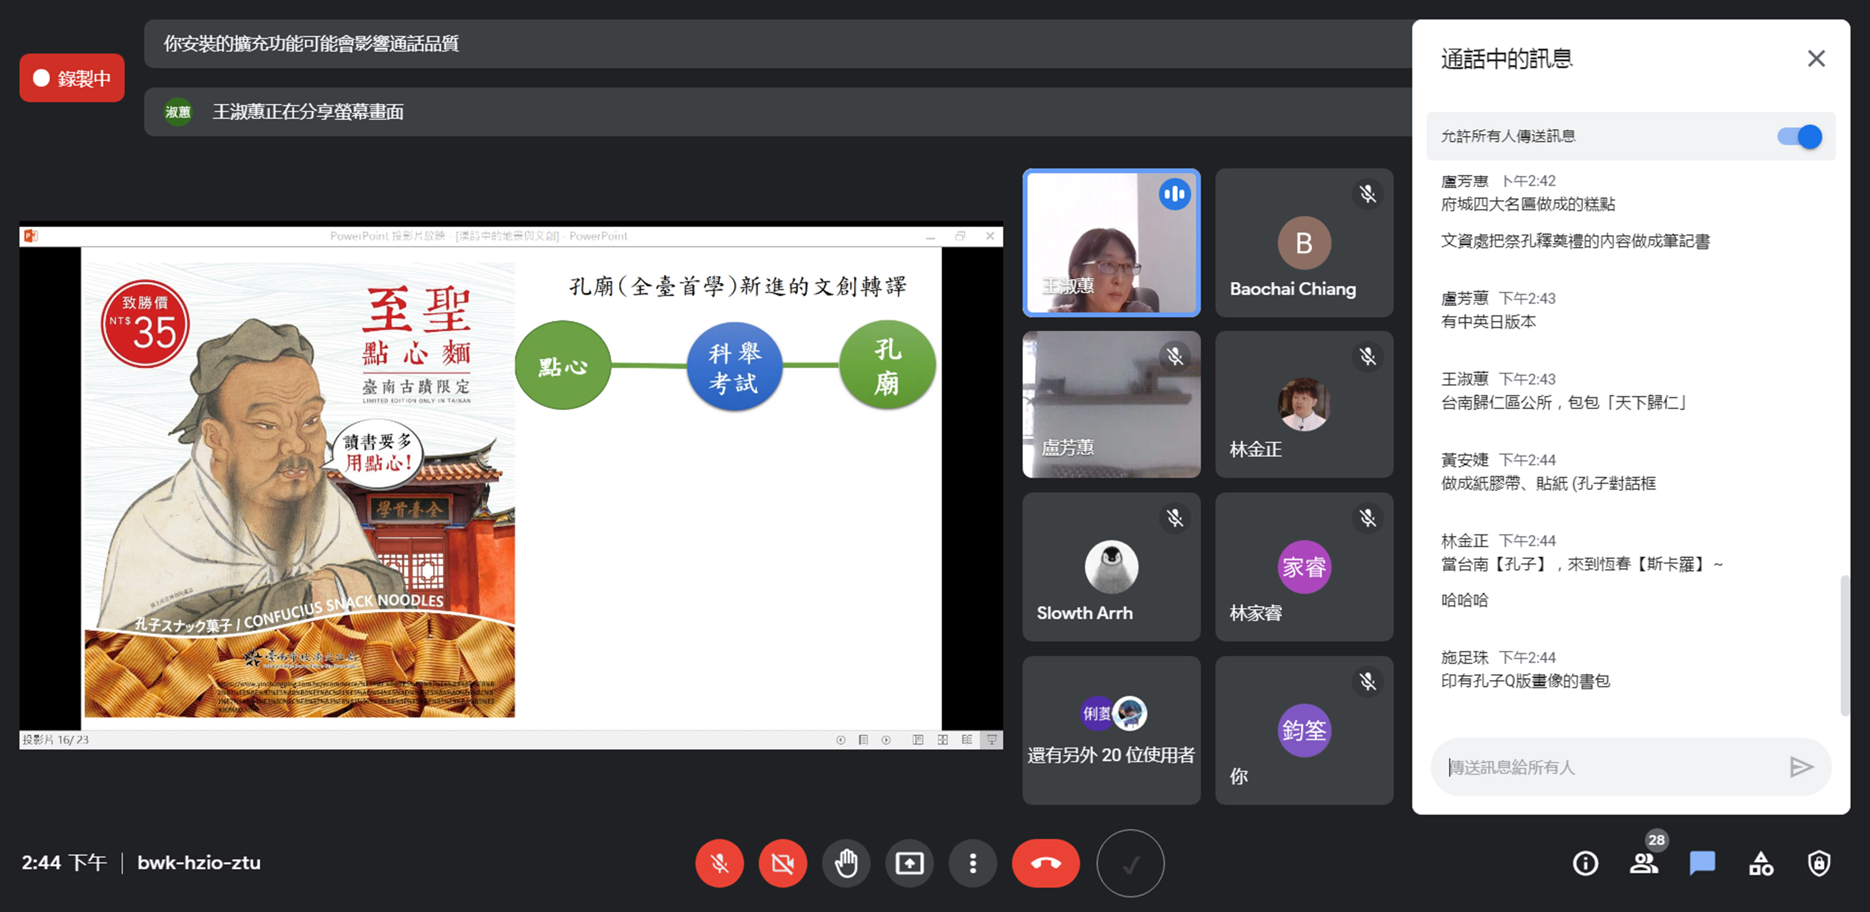Close the in-call messages panel
Viewport: 1870px width, 912px height.
coord(1815,59)
